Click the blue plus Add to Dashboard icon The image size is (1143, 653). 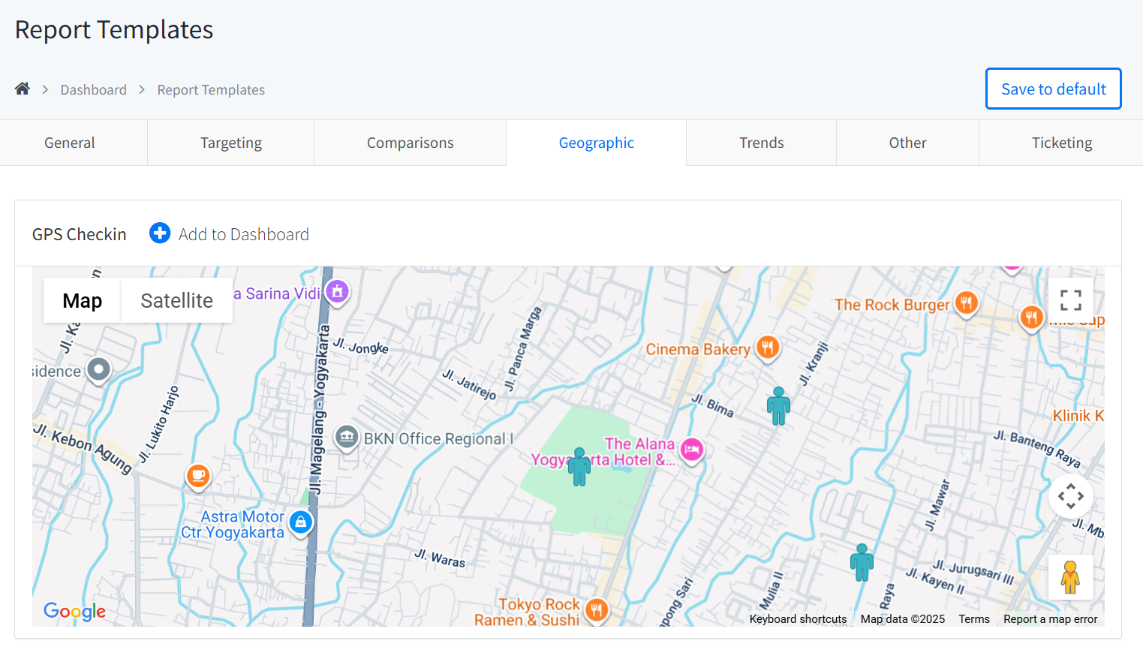point(160,233)
